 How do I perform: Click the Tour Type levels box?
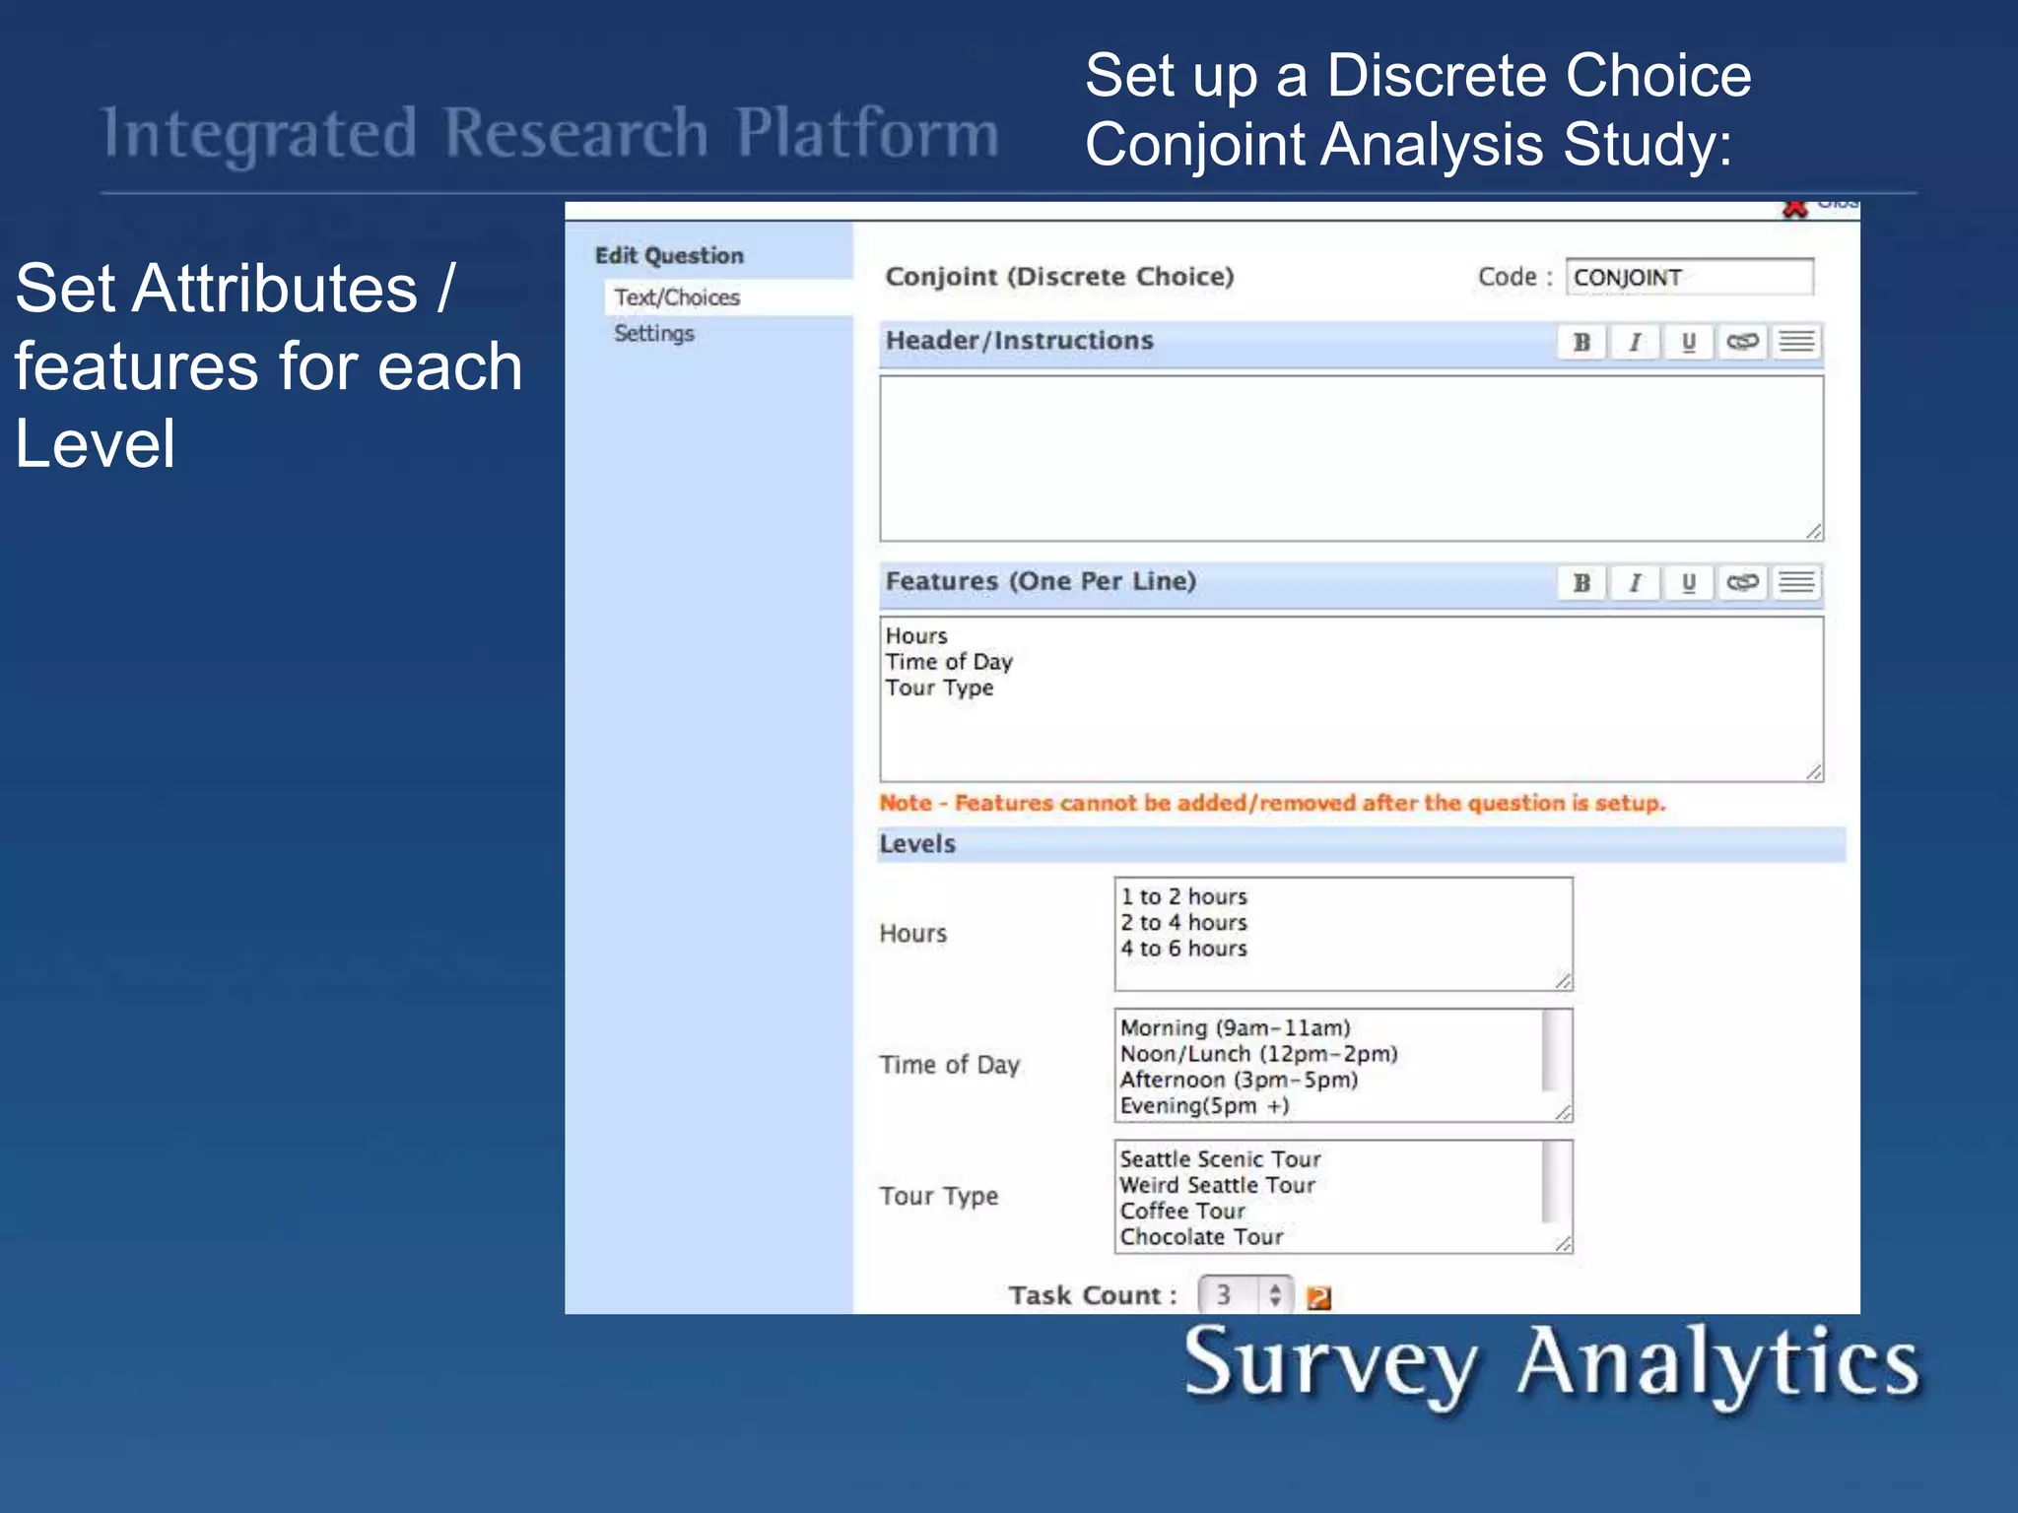(1343, 1197)
